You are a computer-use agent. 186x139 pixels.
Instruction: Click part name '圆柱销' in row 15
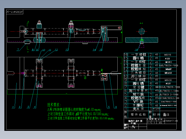(x=138, y=58)
